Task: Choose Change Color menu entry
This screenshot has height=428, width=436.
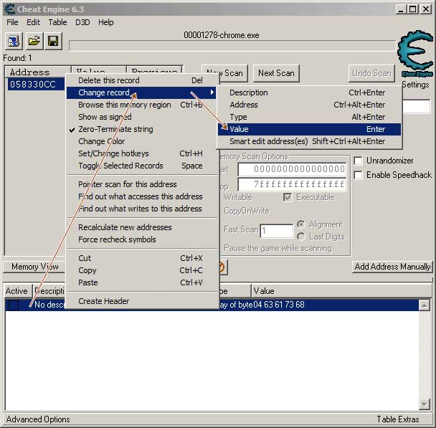Action: coord(141,141)
